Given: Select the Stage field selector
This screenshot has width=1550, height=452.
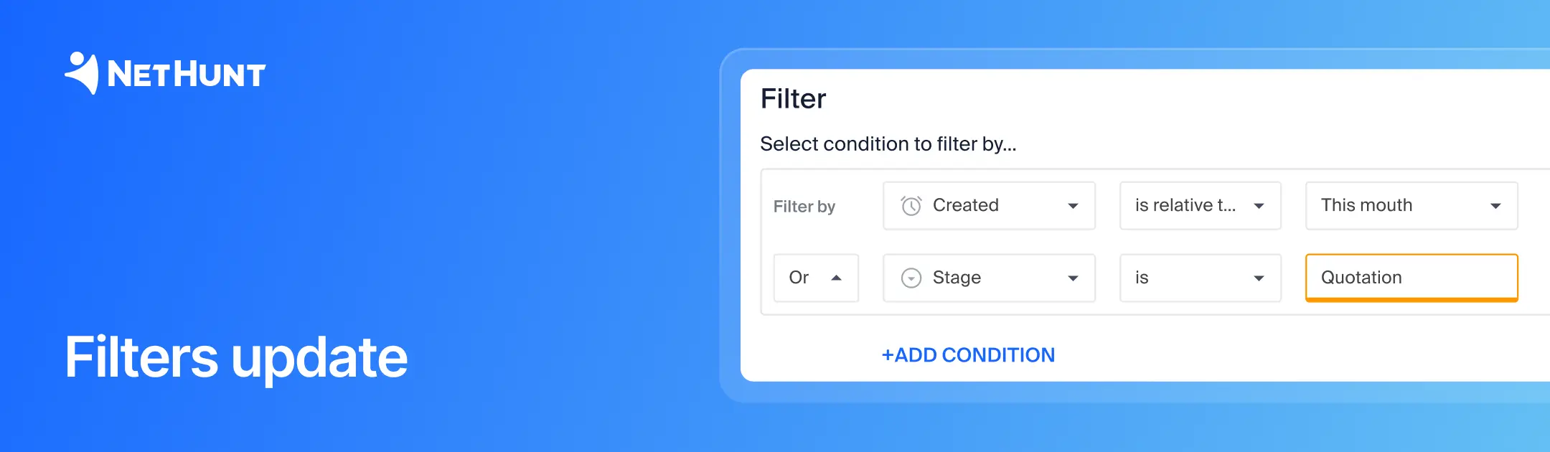Looking at the screenshot, I should (989, 278).
